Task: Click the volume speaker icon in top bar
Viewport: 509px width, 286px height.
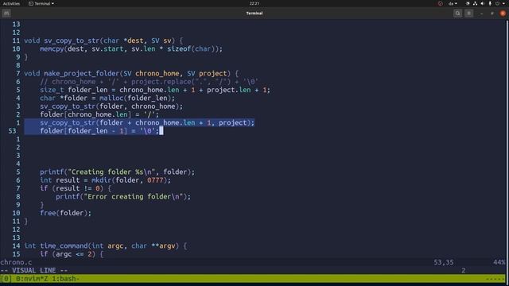Action: (x=483, y=3)
